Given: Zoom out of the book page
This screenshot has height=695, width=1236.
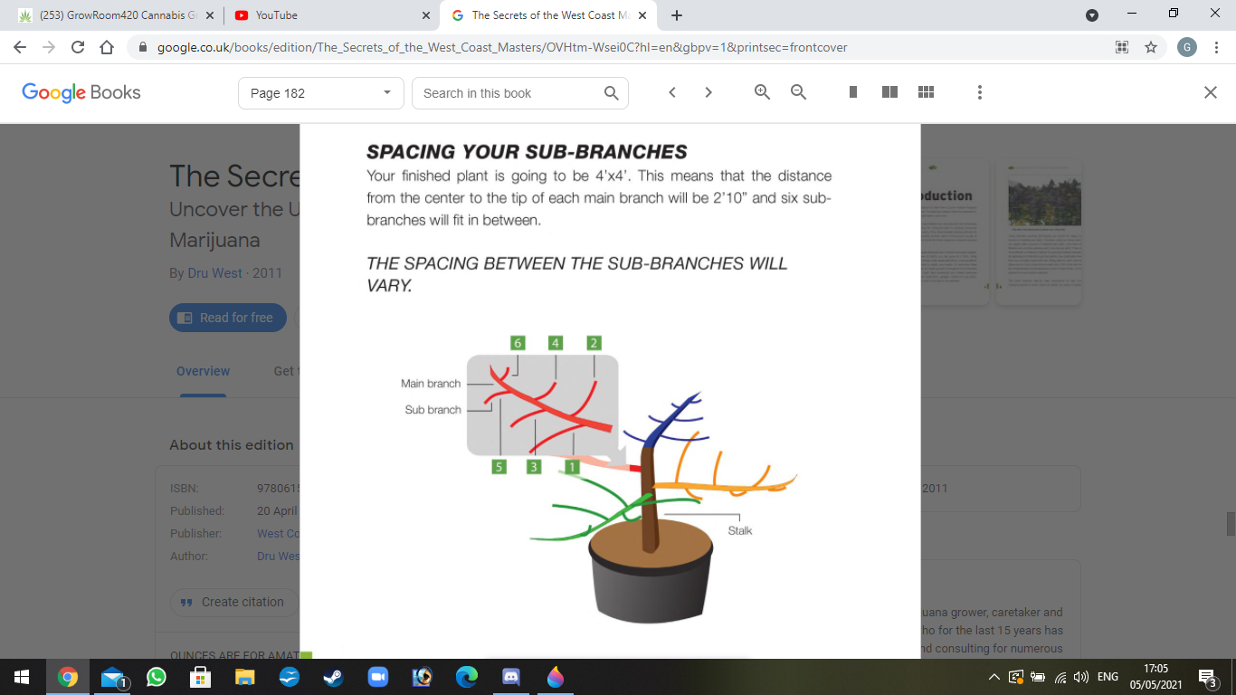Looking at the screenshot, I should coord(798,92).
